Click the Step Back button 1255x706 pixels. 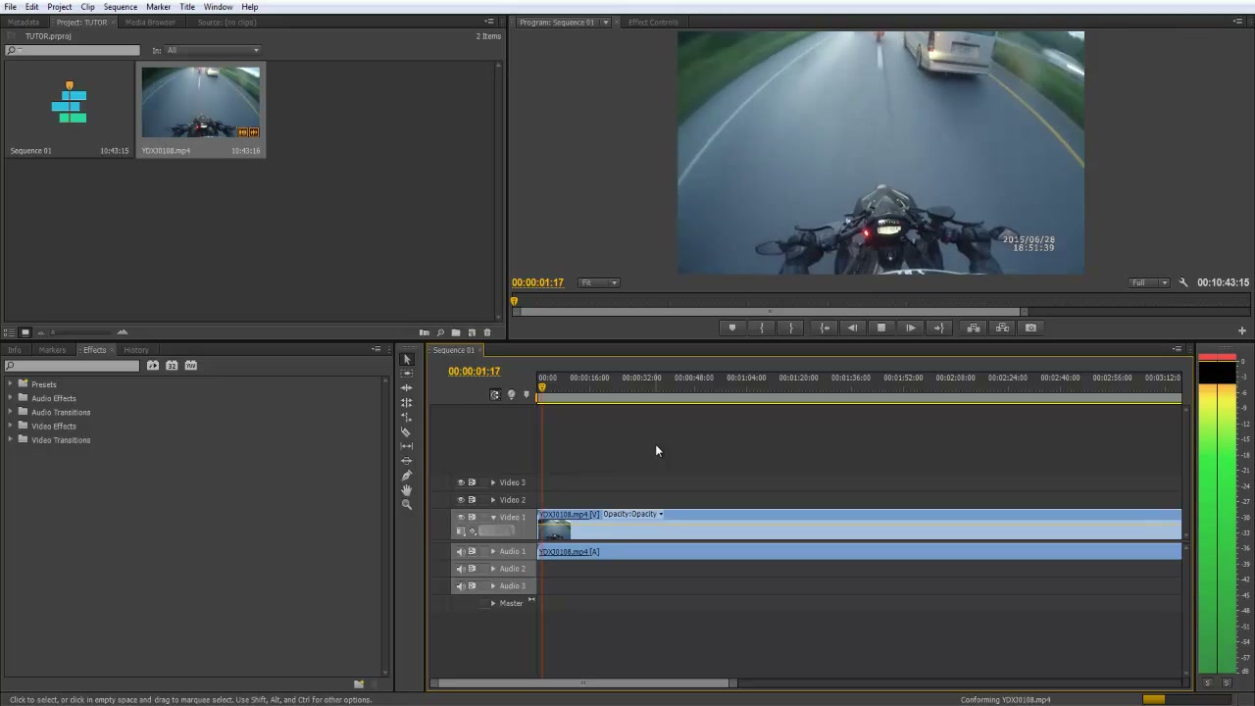[x=852, y=328]
